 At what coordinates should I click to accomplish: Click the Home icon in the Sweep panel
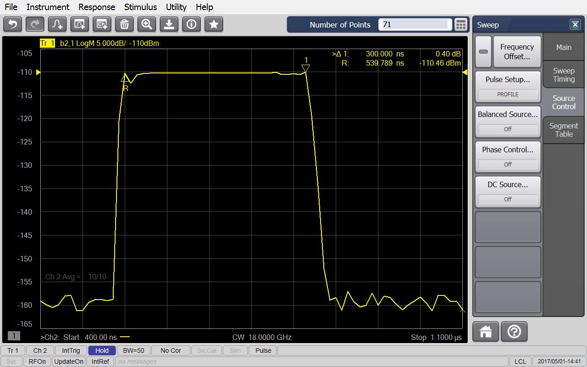(x=485, y=331)
